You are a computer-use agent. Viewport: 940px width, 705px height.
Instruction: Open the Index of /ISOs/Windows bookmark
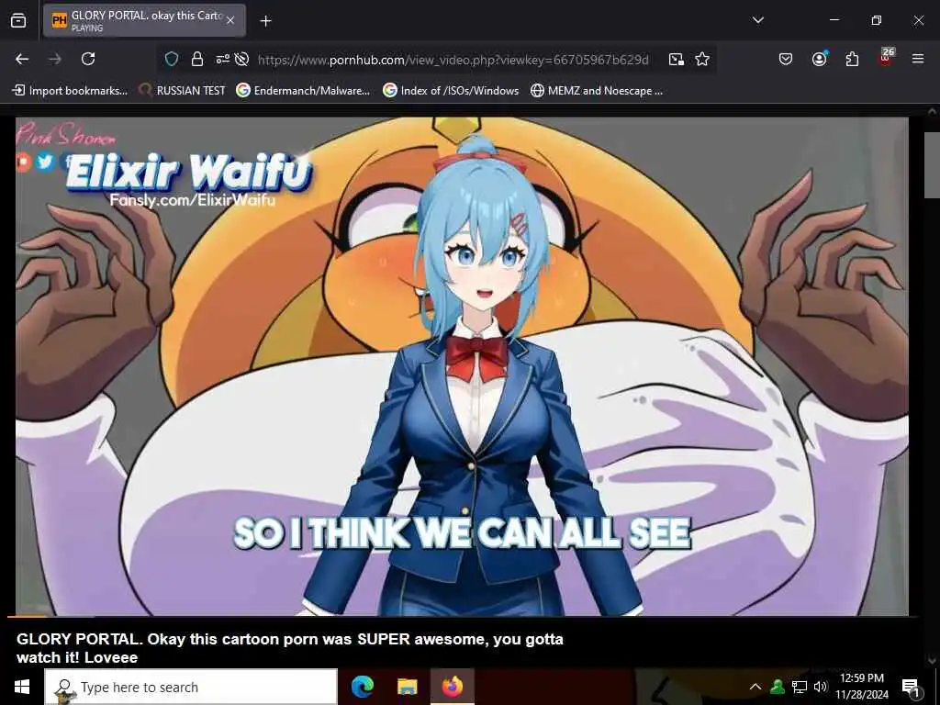pyautogui.click(x=451, y=91)
